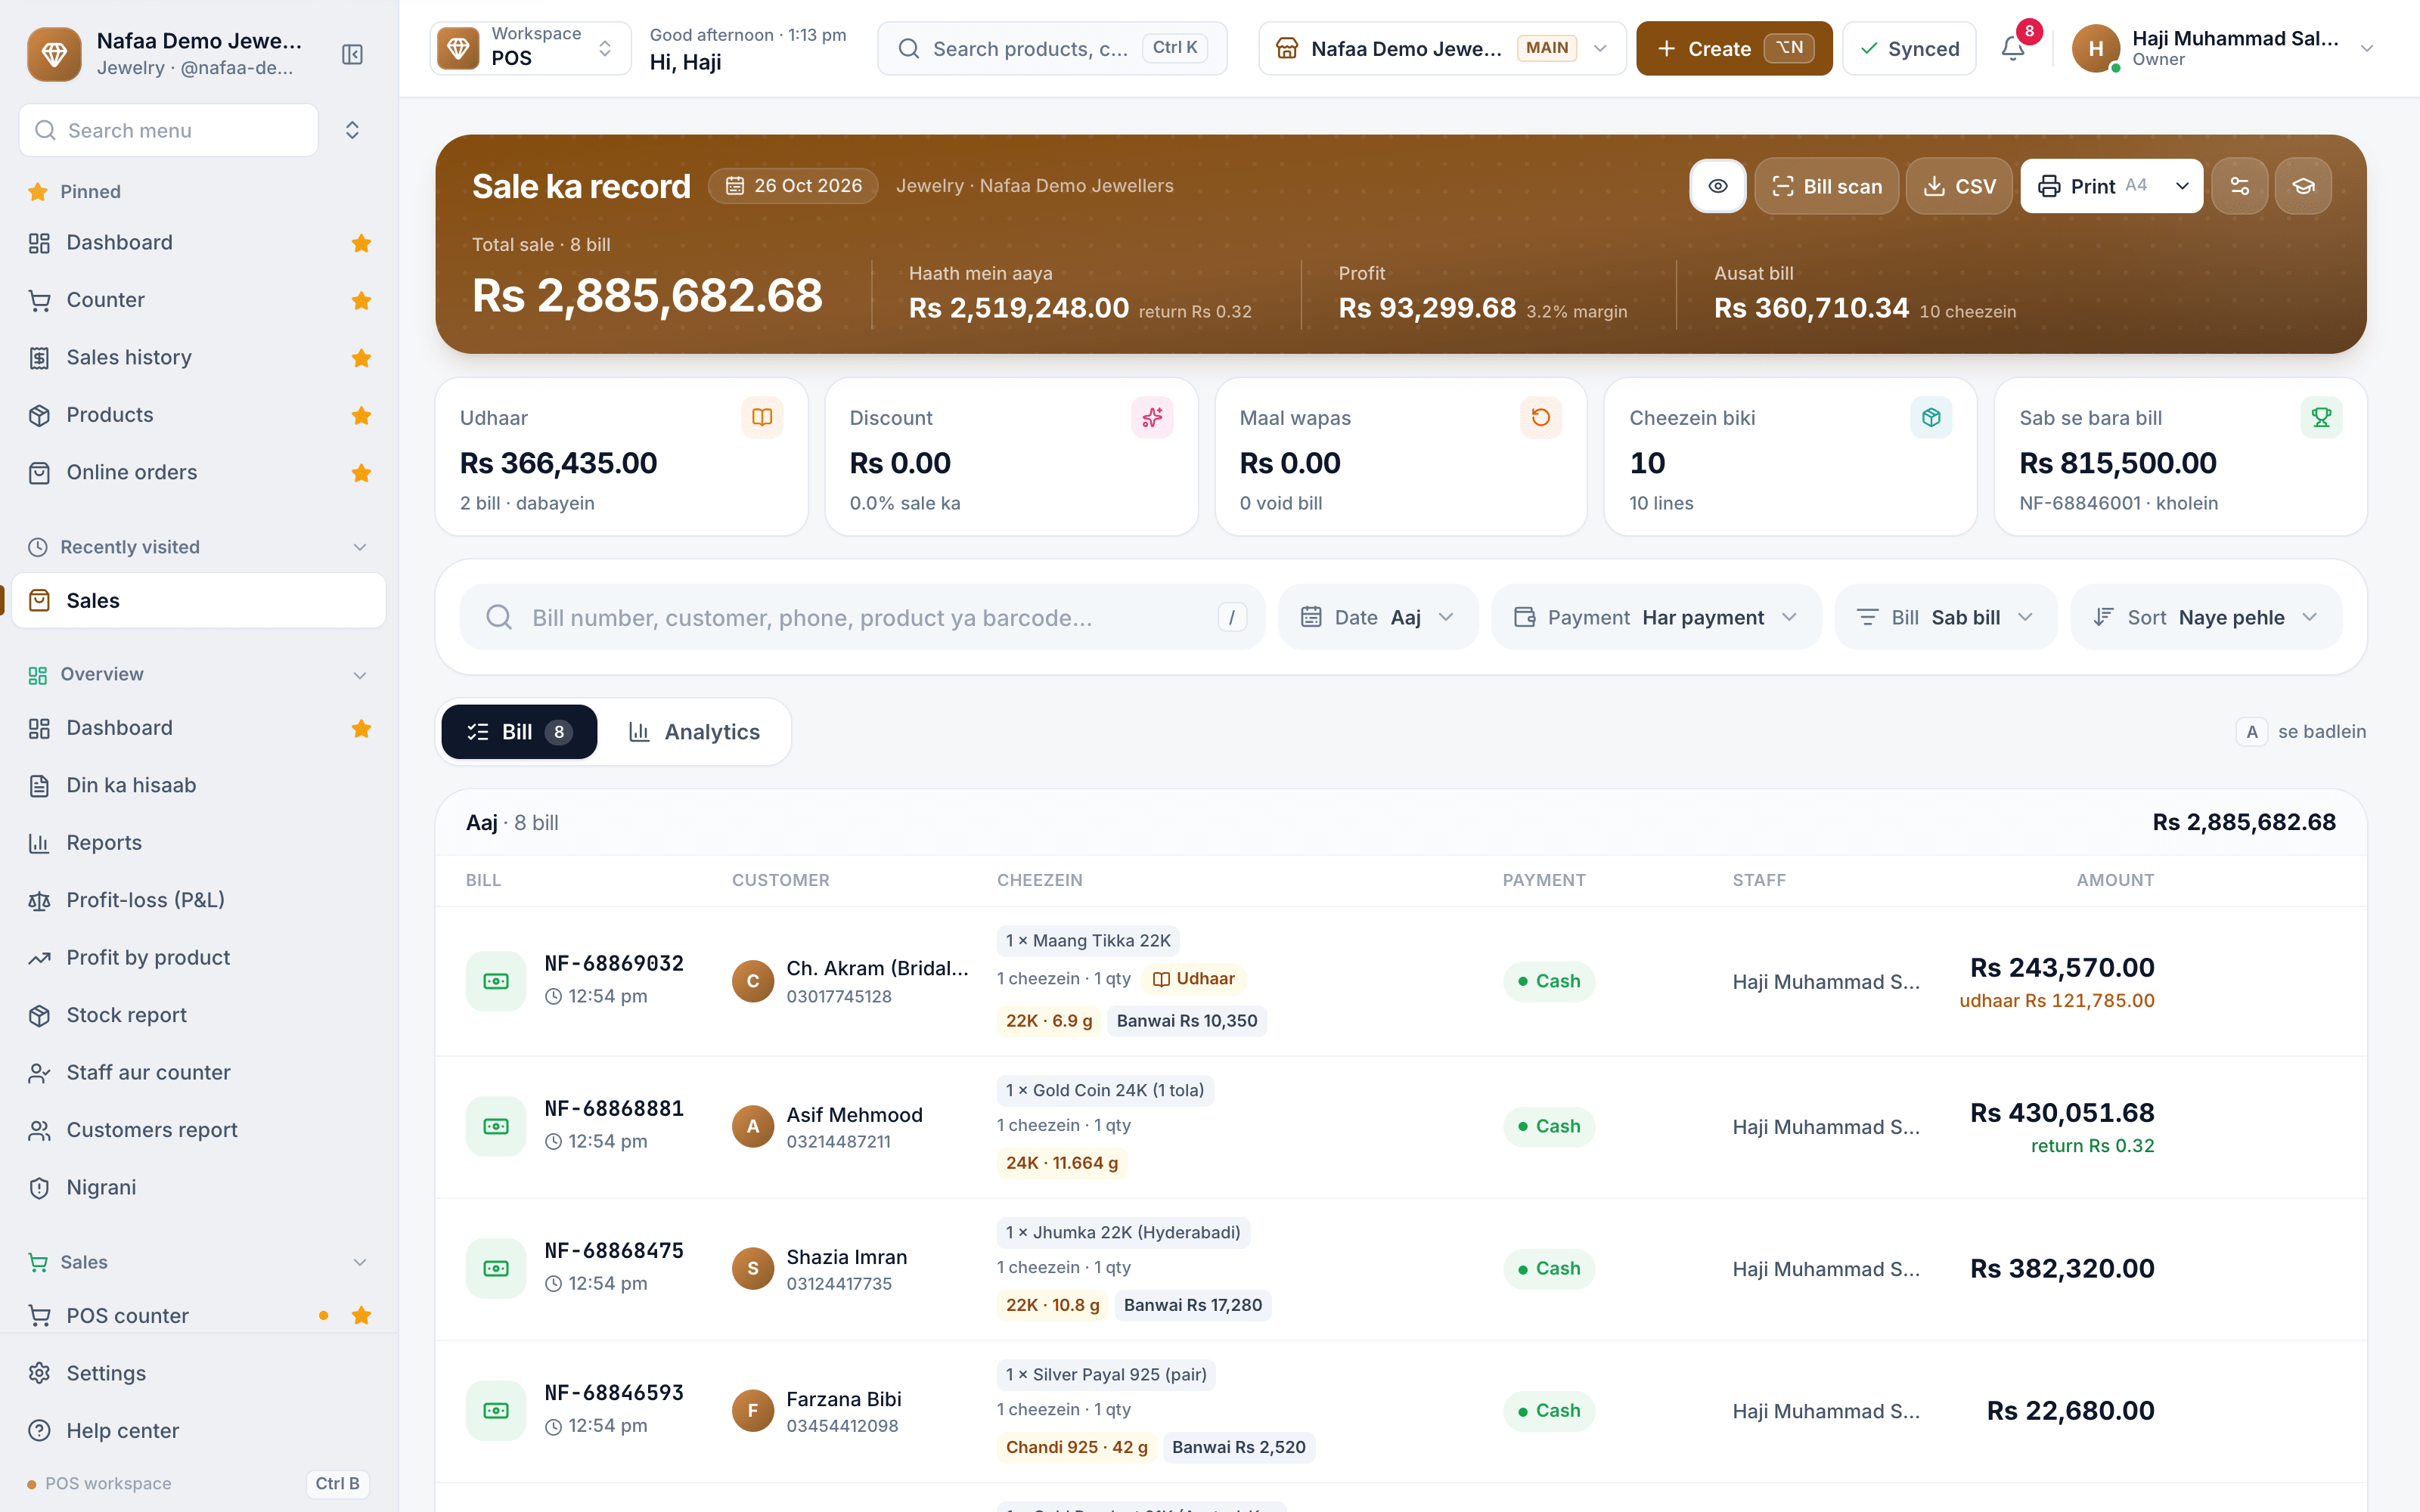Screen dimensions: 2420x1512
Task: Open the Date Aaj filter dropdown
Action: pos(1378,617)
